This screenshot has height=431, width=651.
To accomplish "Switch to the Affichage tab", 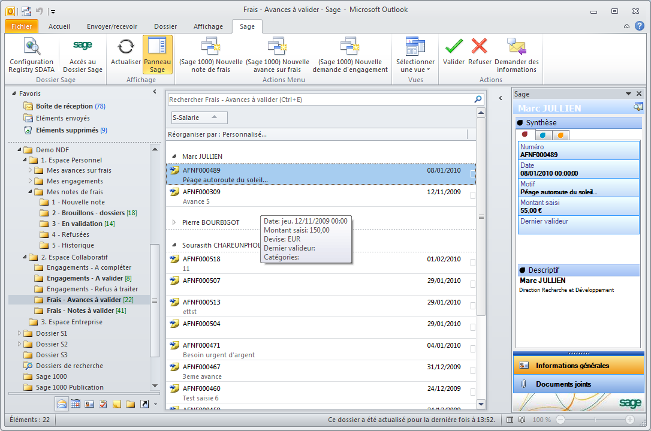I will [208, 26].
